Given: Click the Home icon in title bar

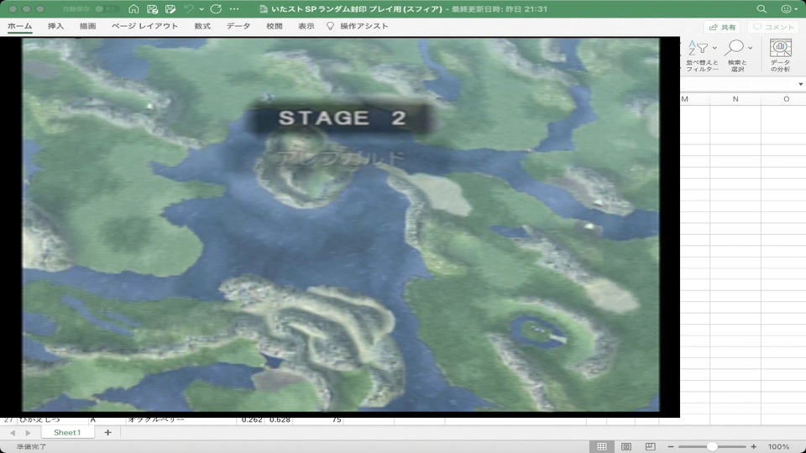Looking at the screenshot, I should point(133,8).
